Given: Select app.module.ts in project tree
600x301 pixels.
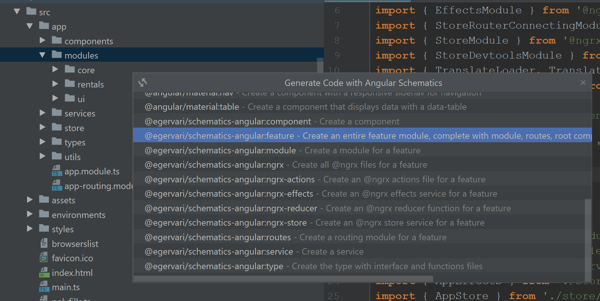Looking at the screenshot, I should [92, 171].
